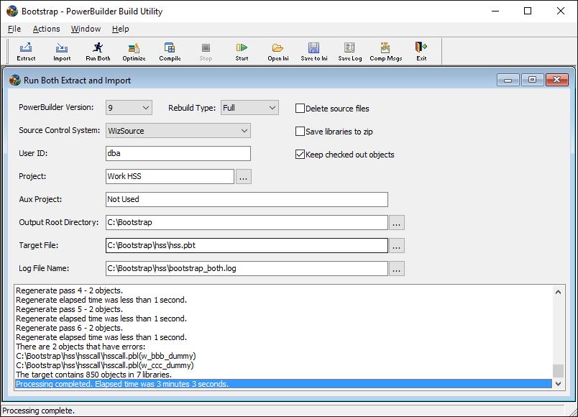Select the 'Processing completed' log line

(x=283, y=384)
